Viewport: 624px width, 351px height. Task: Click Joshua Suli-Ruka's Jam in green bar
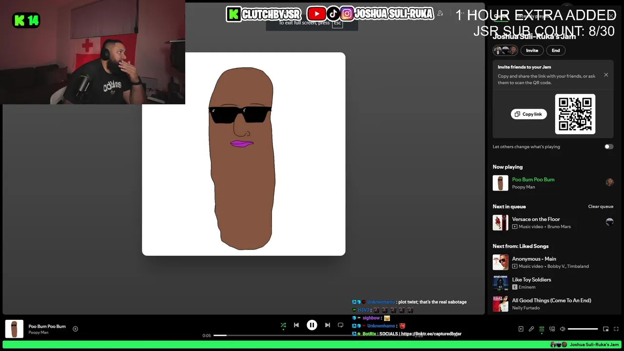pyautogui.click(x=594, y=345)
